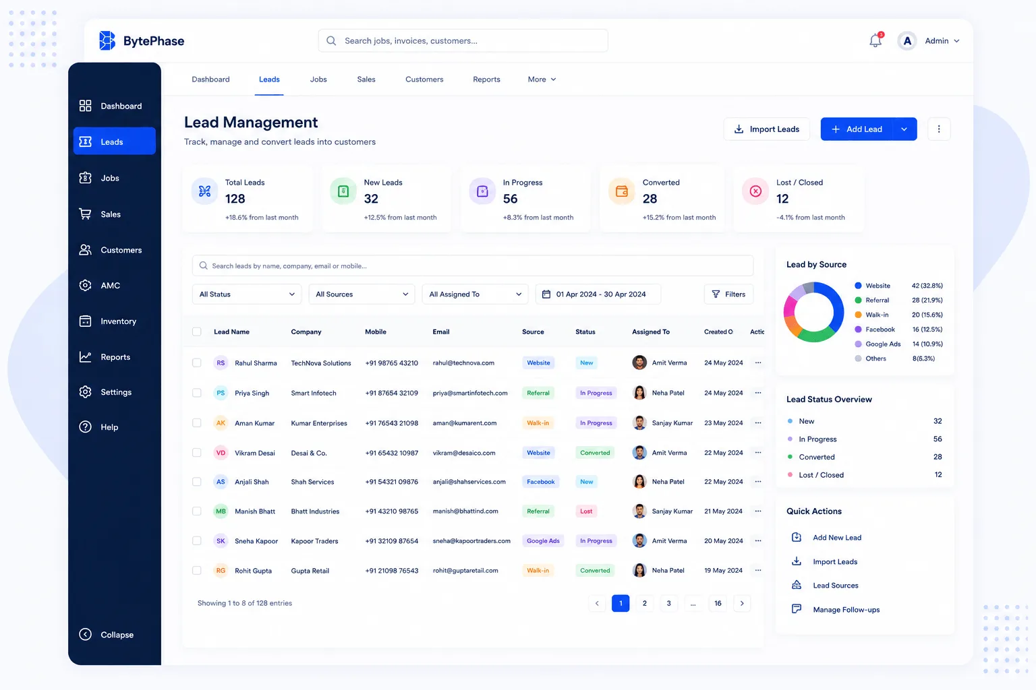Select the Aman Kumar row checkbox
The width and height of the screenshot is (1036, 690).
coord(197,423)
